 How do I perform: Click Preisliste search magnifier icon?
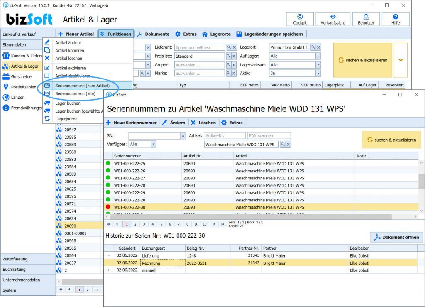point(229,56)
